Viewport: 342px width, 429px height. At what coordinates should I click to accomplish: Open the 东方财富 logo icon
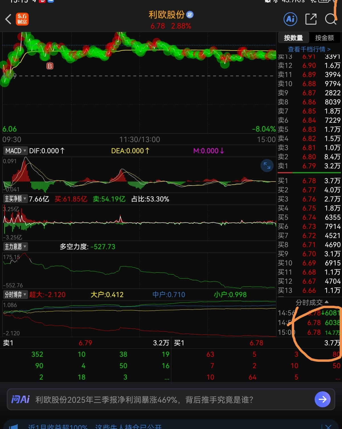click(x=22, y=19)
